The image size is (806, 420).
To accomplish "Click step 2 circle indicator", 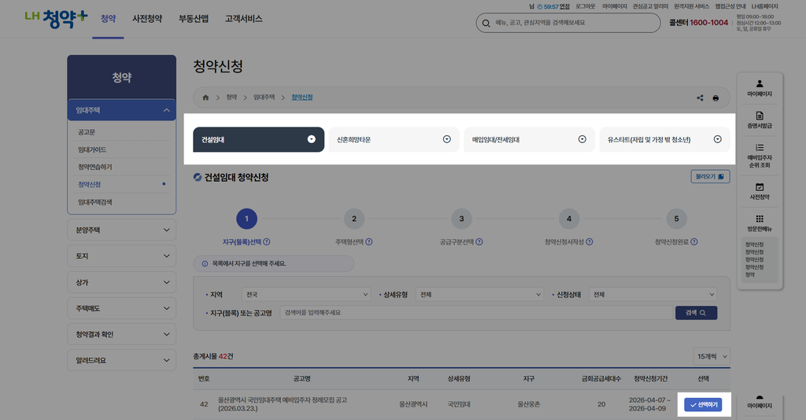I will pos(354,219).
